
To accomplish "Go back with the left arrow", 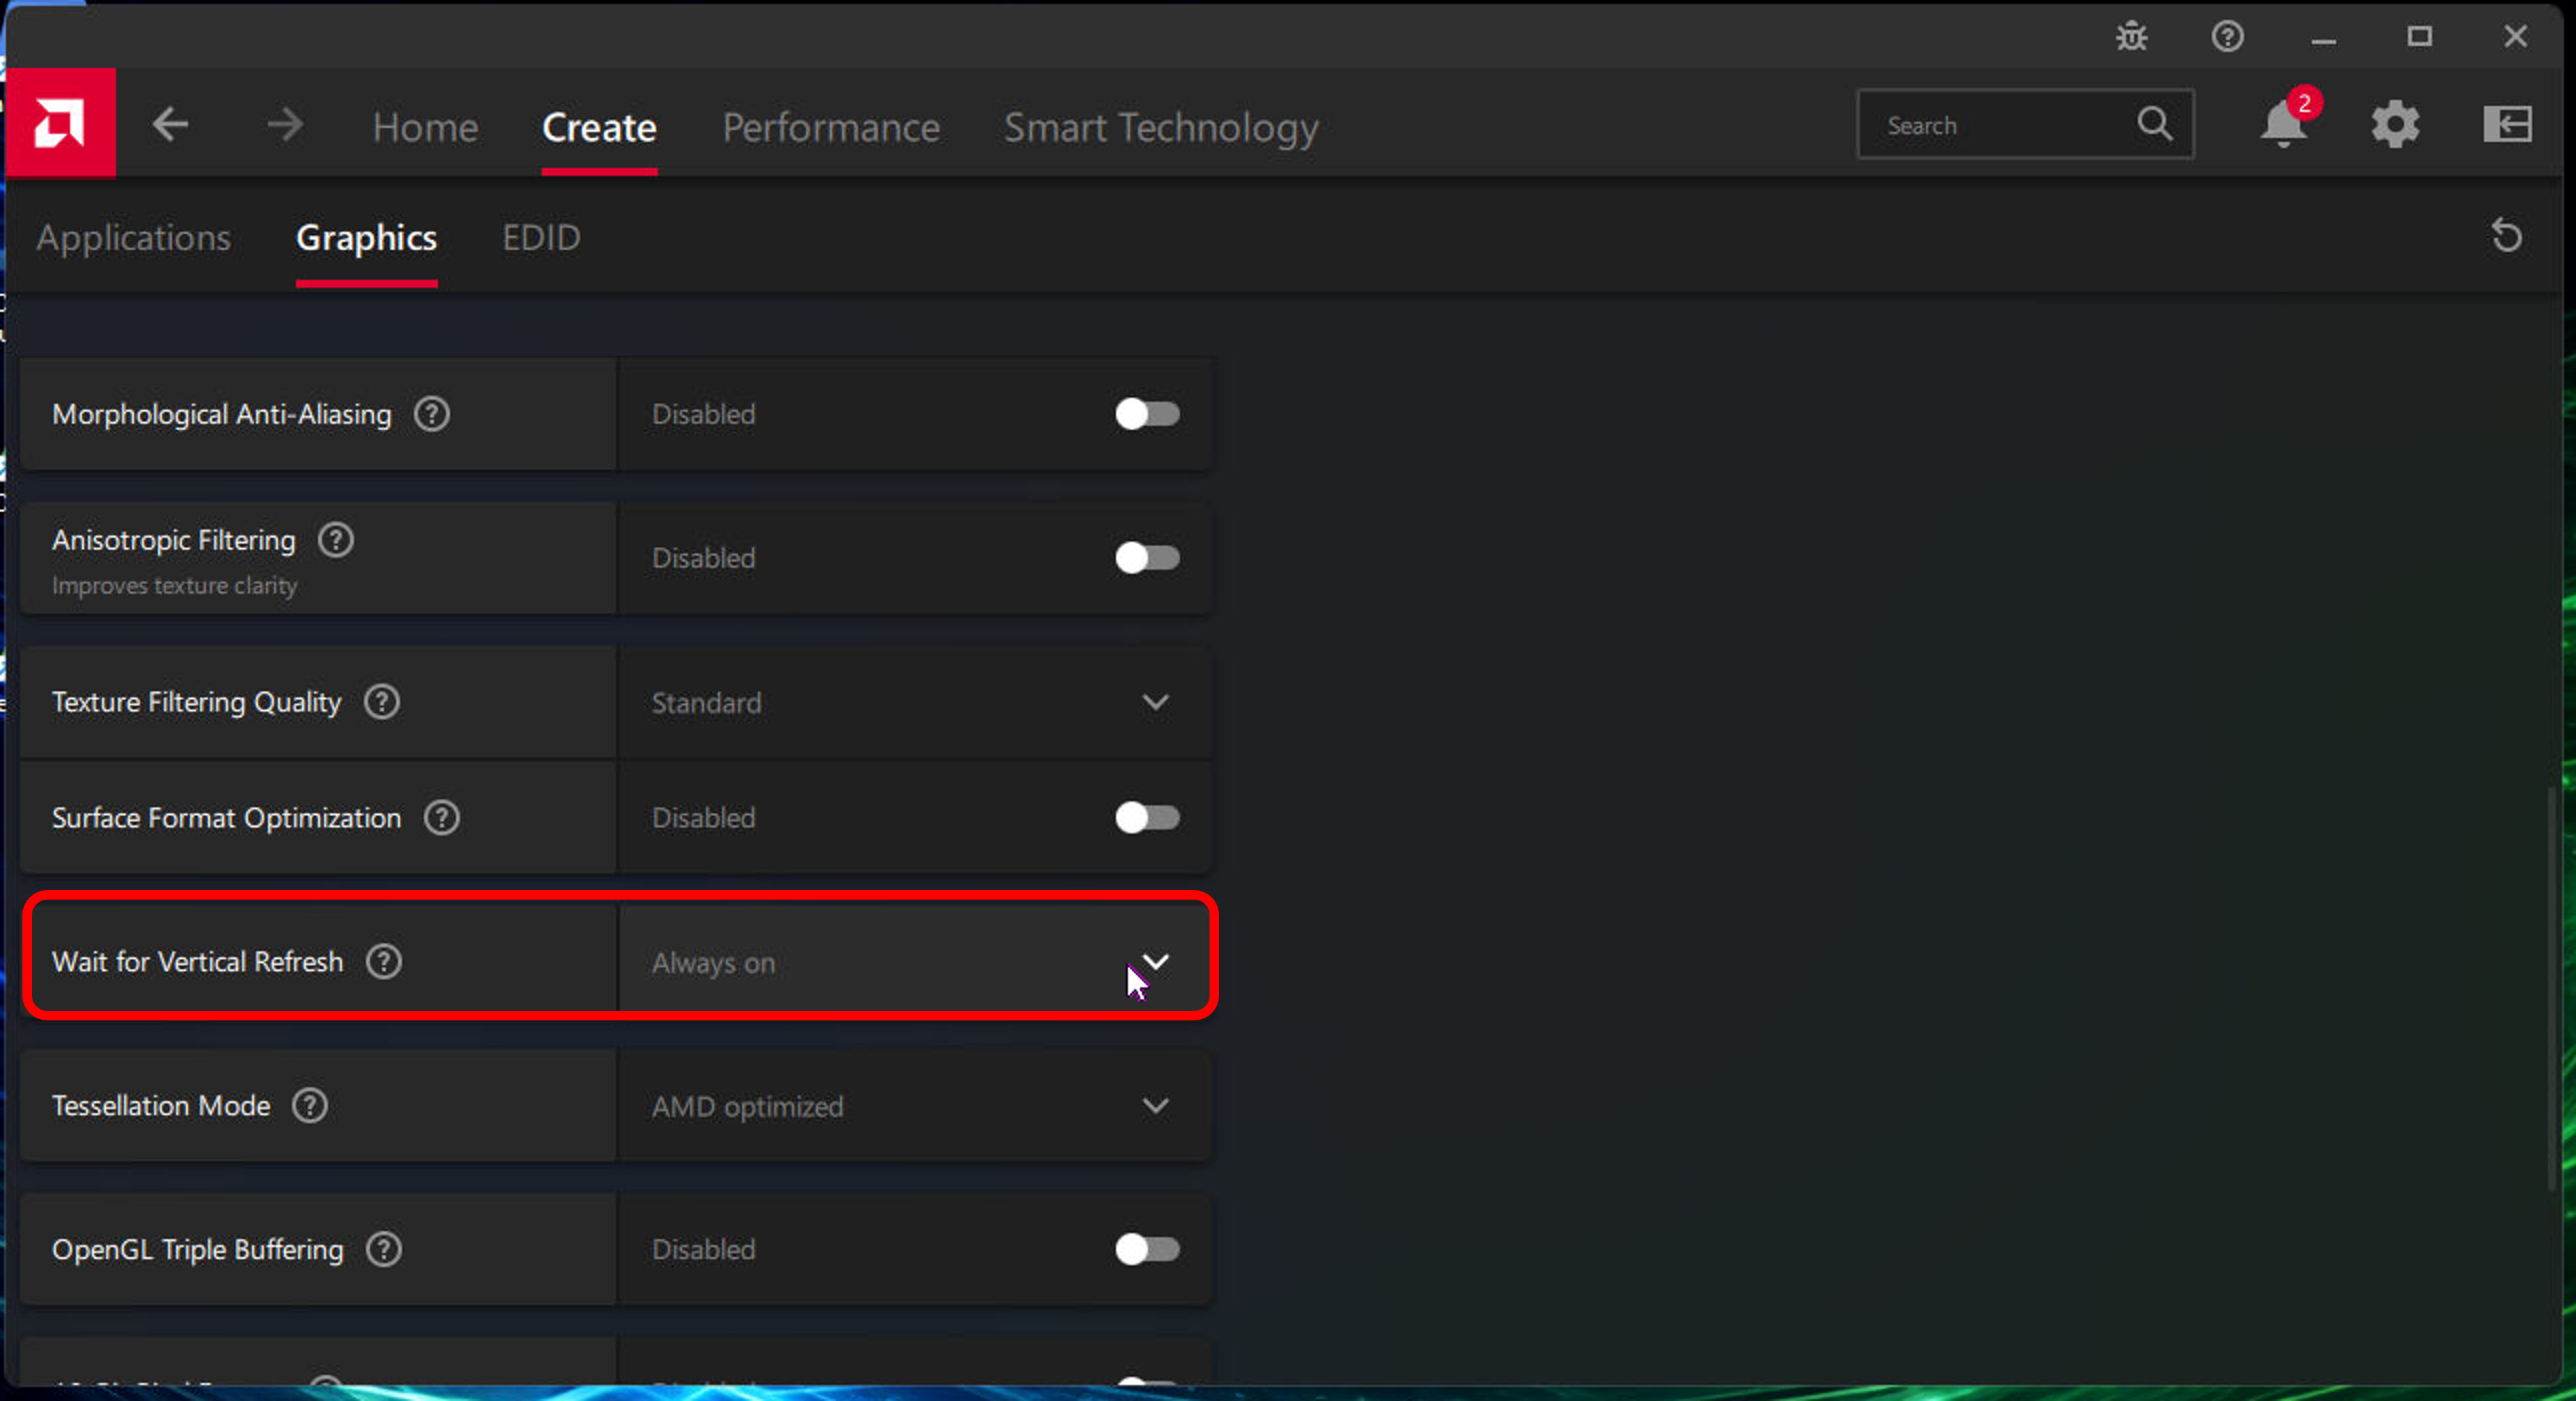I will tap(171, 125).
